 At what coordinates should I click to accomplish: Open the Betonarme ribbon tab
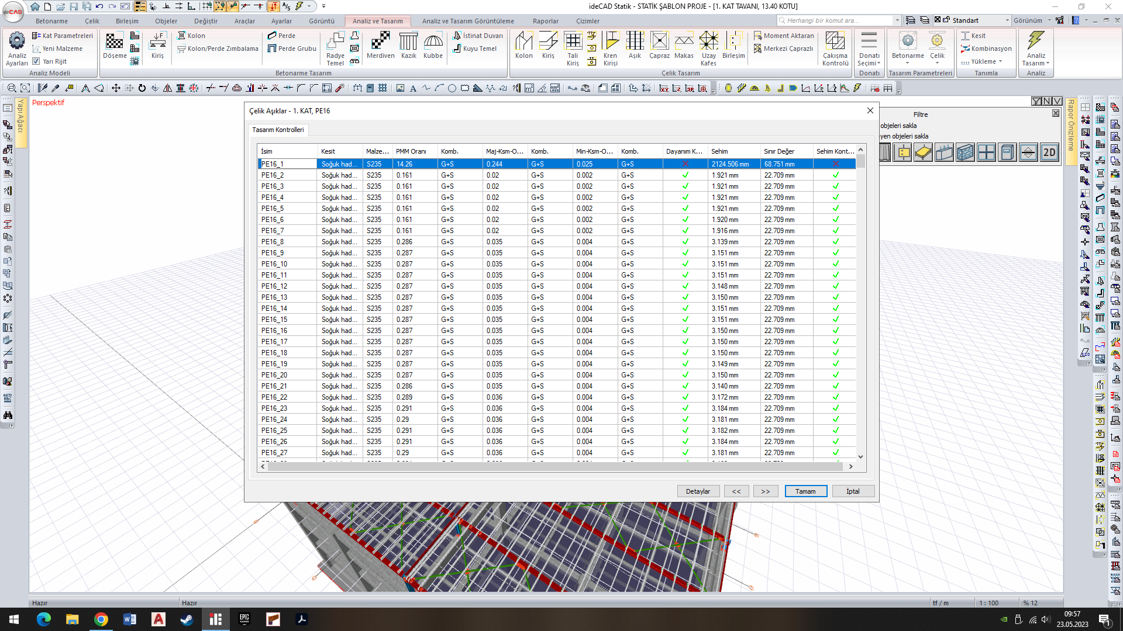[51, 21]
